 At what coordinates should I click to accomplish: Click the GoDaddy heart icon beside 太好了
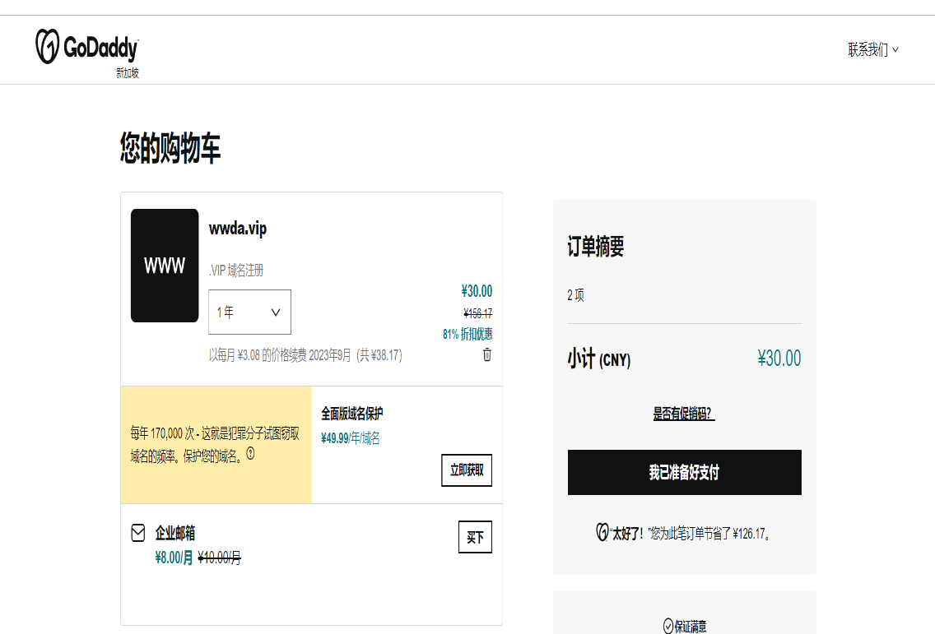click(x=602, y=532)
